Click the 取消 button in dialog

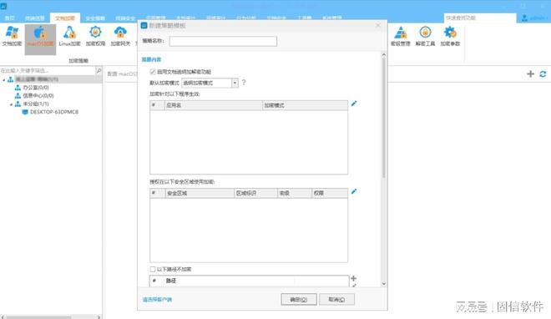pos(336,299)
